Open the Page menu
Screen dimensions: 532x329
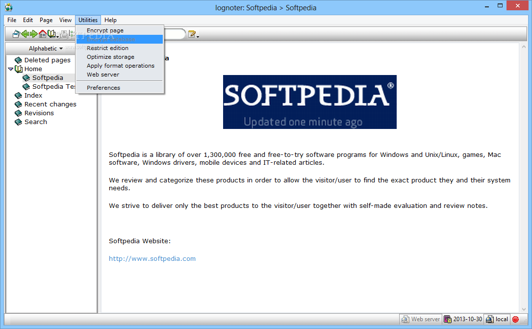point(46,20)
